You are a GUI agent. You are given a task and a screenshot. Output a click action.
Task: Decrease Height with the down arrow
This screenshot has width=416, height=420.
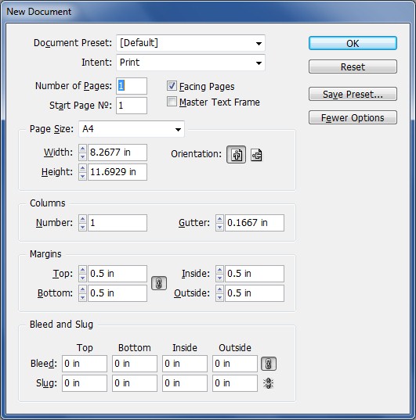click(83, 176)
